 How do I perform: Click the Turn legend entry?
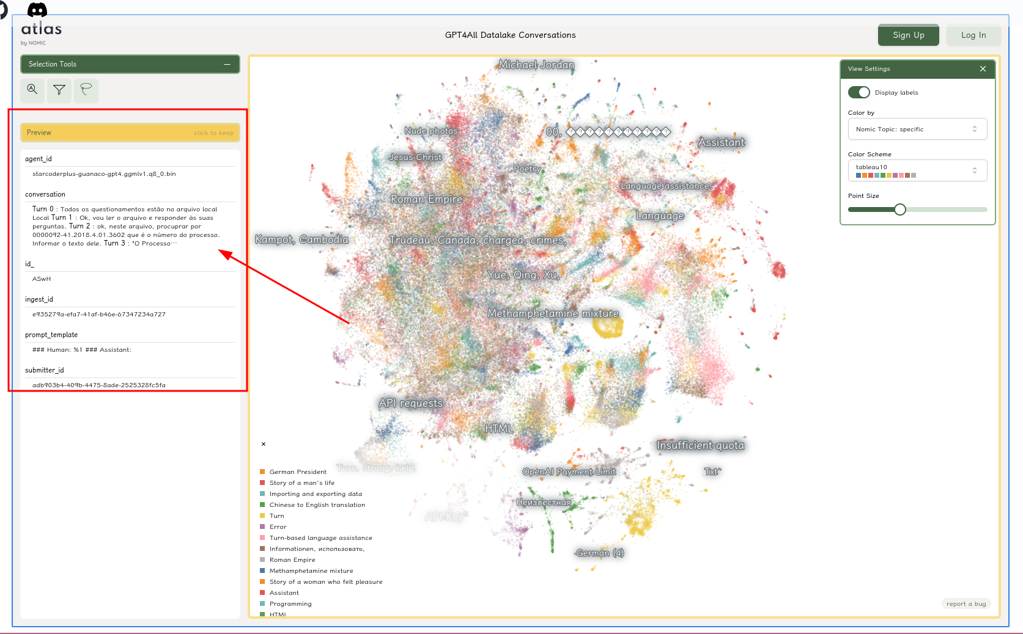point(277,516)
